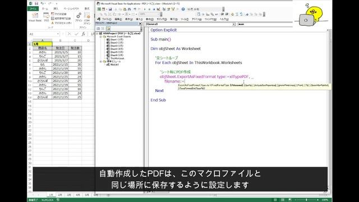
Task: Open Project Explorer via its toolbar icon
Action: (164, 9)
